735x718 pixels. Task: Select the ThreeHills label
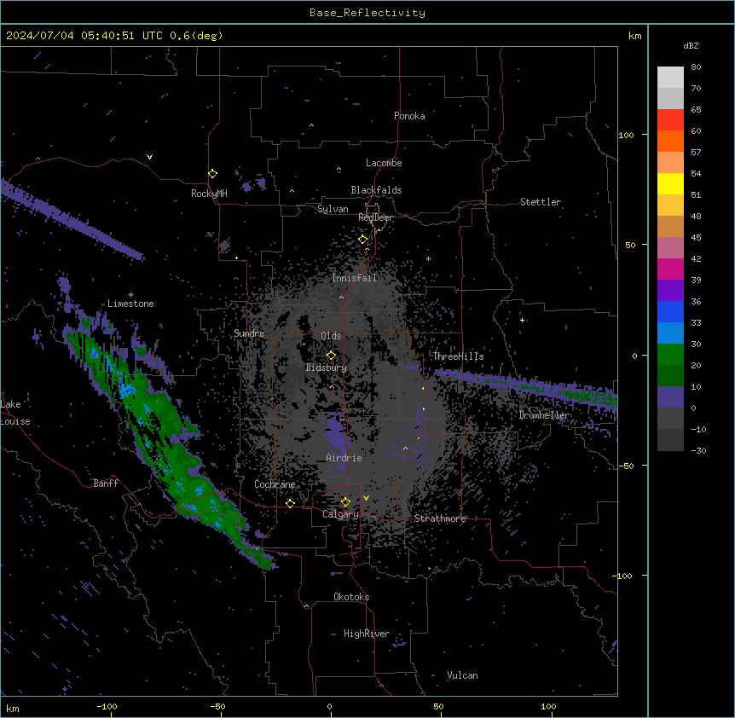458,356
